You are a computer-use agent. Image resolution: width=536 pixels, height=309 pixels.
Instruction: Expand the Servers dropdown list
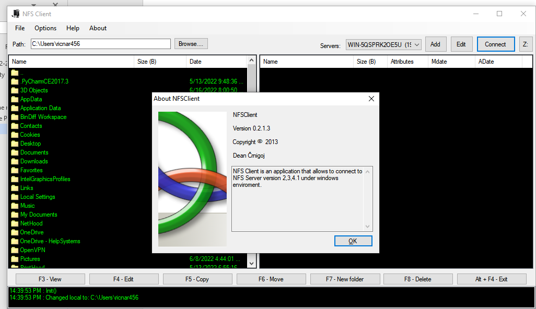pos(417,45)
